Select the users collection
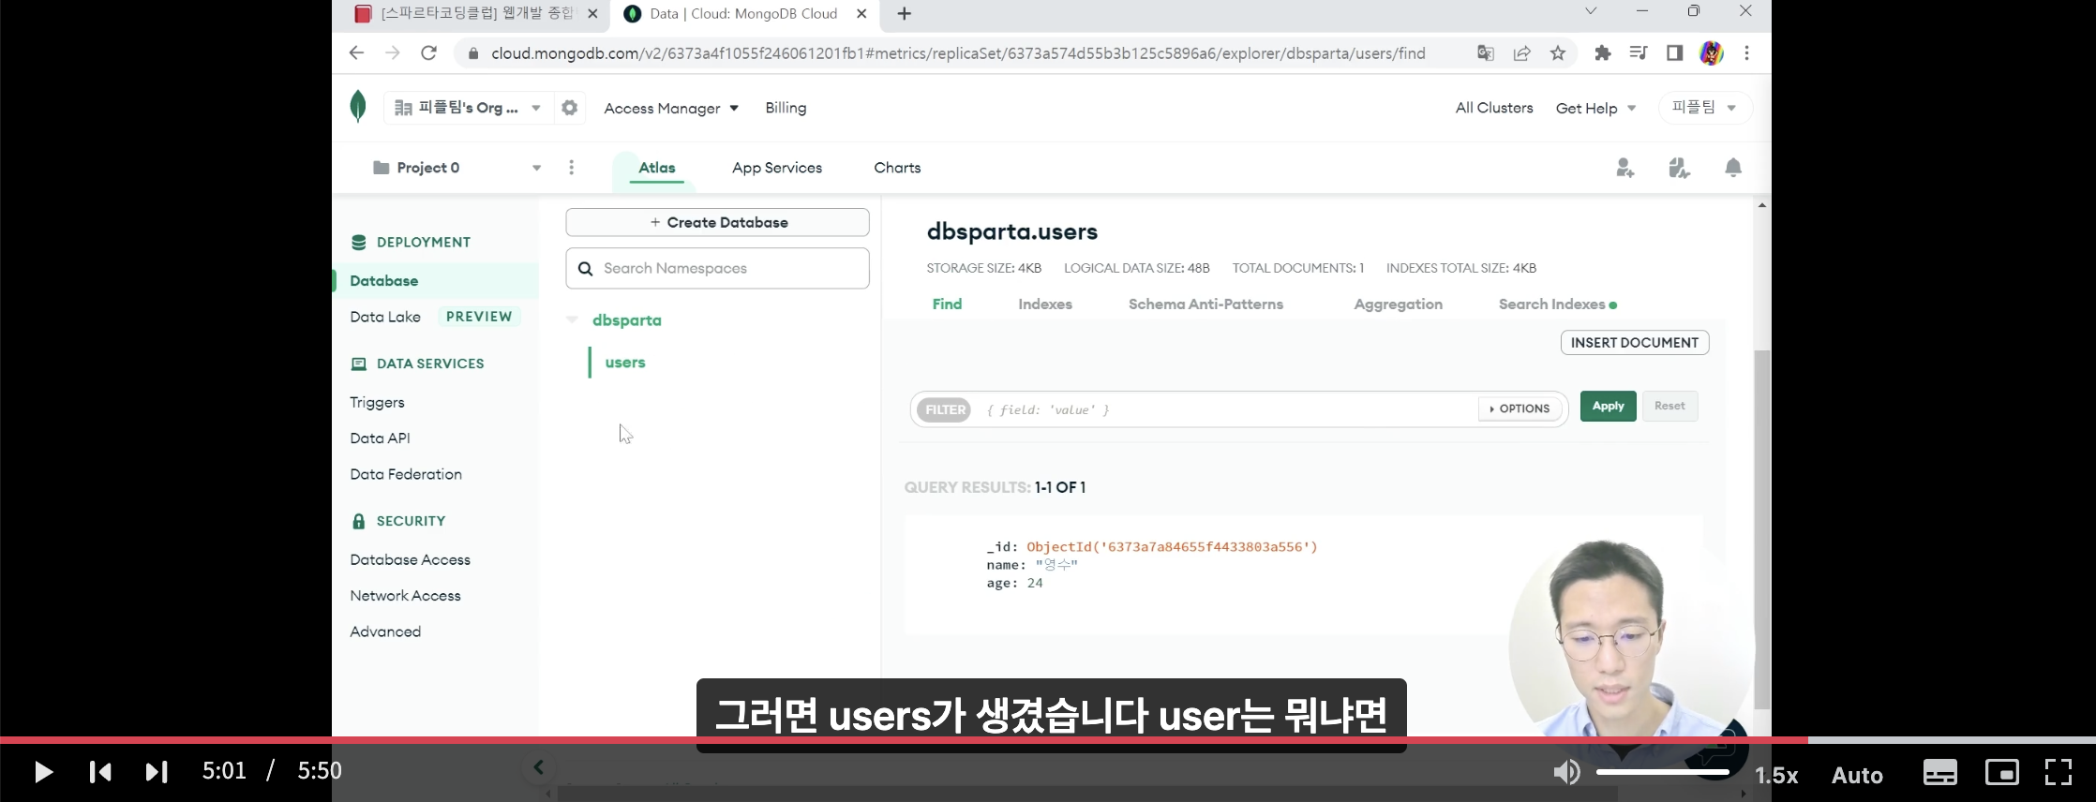Image resolution: width=2096 pixels, height=802 pixels. tap(625, 363)
